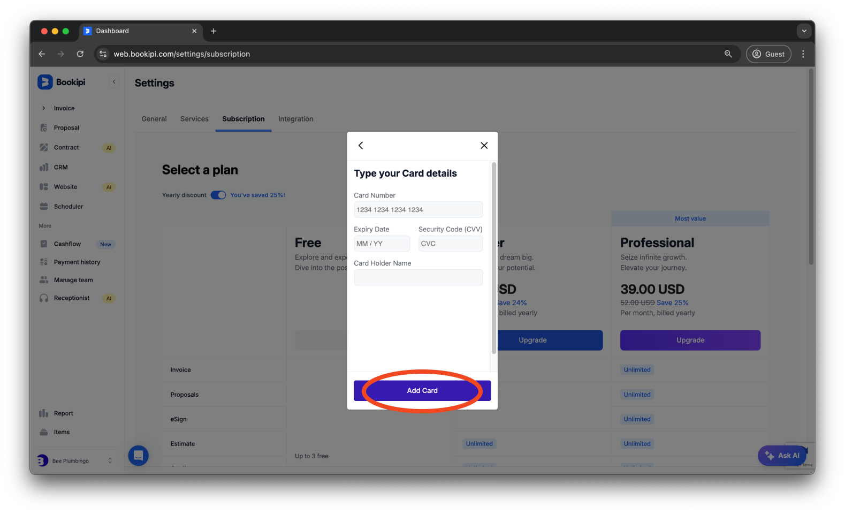Image resolution: width=845 pixels, height=514 pixels.
Task: Open the tab search dropdown arrow
Action: click(804, 31)
